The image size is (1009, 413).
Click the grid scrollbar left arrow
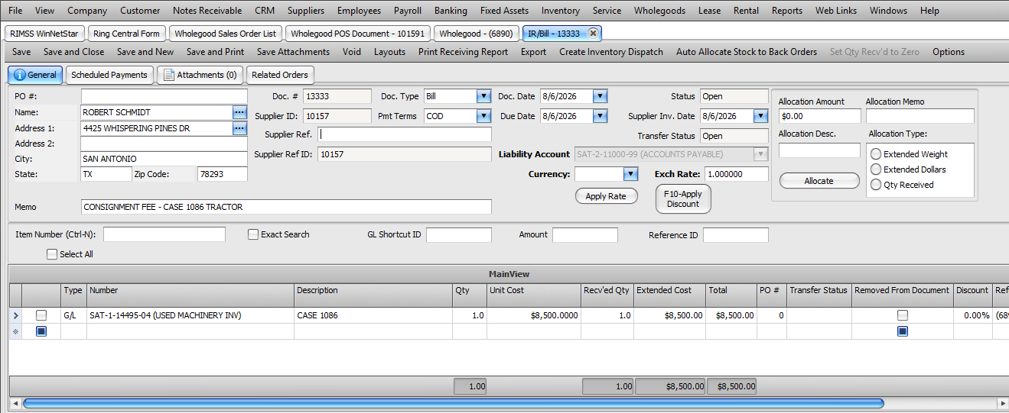pos(15,402)
